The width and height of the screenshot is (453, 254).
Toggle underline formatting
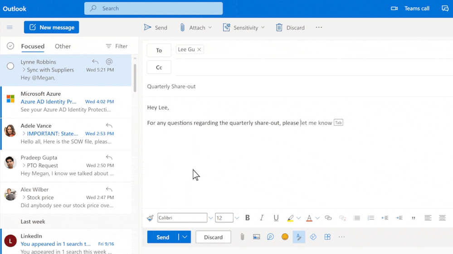[276, 218]
